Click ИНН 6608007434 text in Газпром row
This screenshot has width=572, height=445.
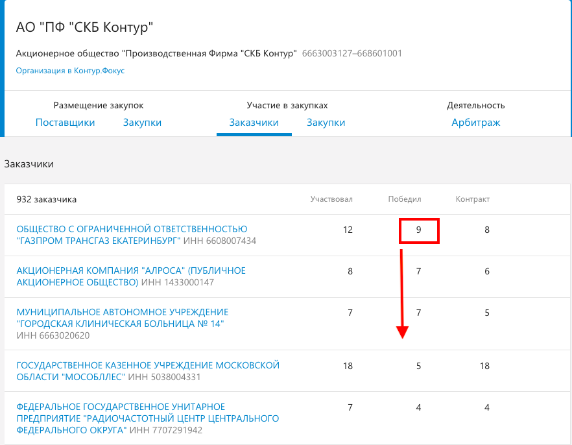[x=220, y=241]
